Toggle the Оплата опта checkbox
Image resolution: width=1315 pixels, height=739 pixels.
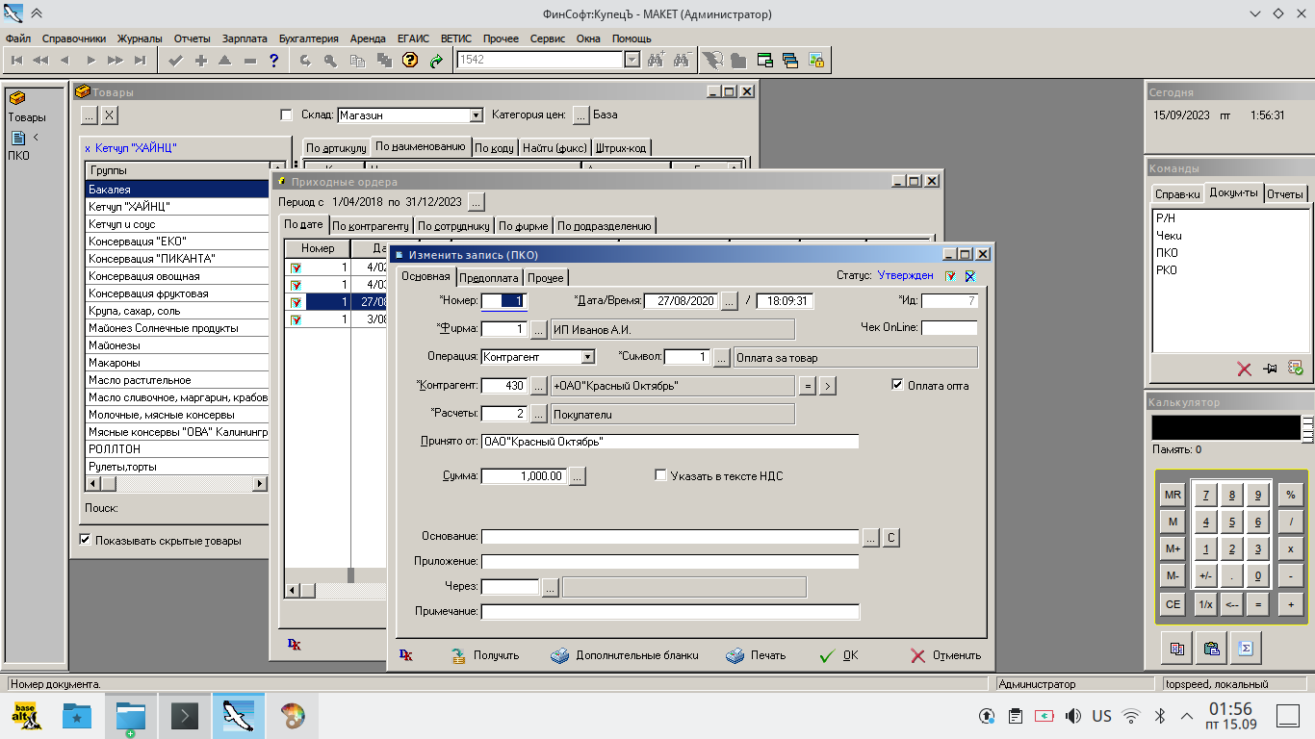click(x=898, y=386)
